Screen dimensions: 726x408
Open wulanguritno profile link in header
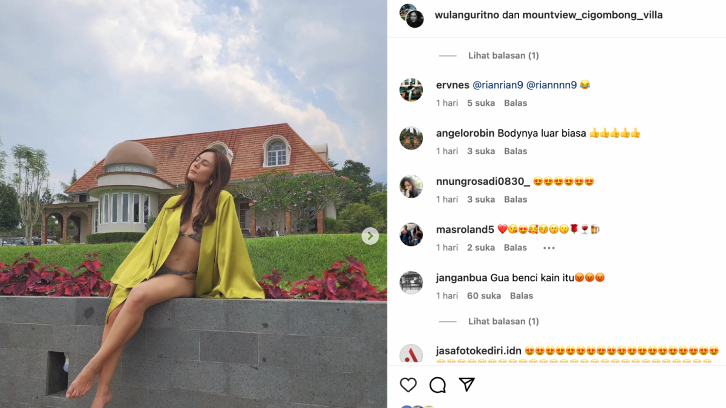467,15
